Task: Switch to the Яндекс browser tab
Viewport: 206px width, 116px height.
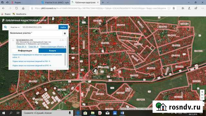Action: point(25,3)
